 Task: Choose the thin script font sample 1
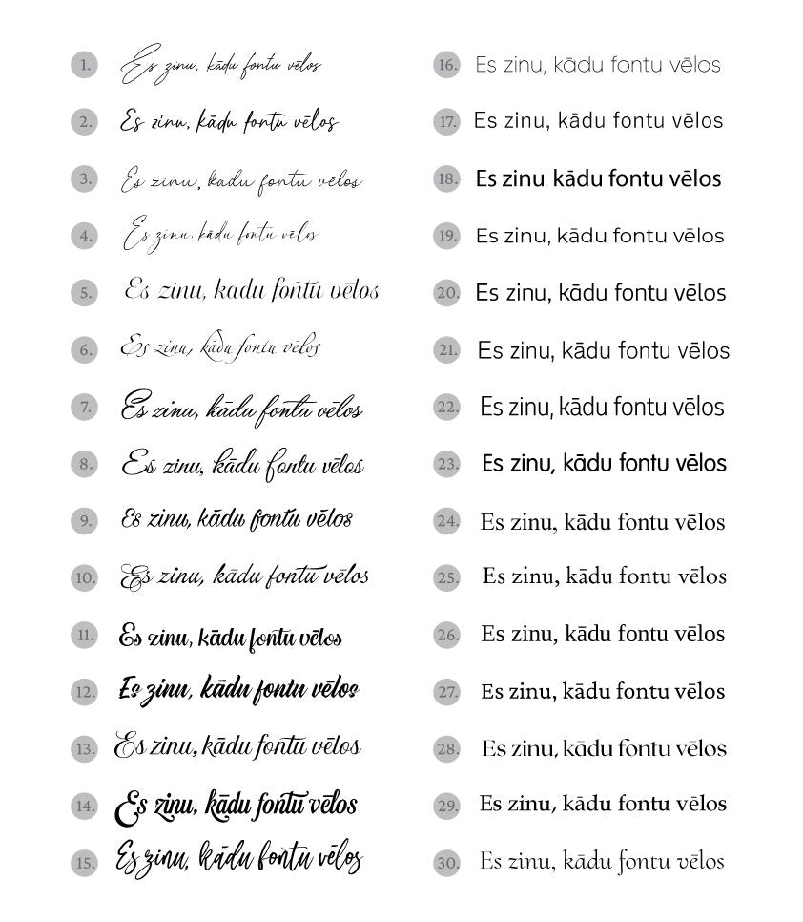[x=221, y=65]
